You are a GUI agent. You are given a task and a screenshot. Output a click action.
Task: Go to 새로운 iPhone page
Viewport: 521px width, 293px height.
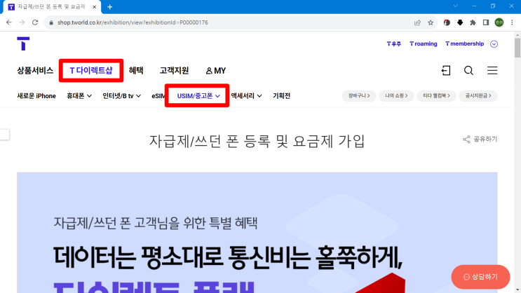click(x=36, y=95)
